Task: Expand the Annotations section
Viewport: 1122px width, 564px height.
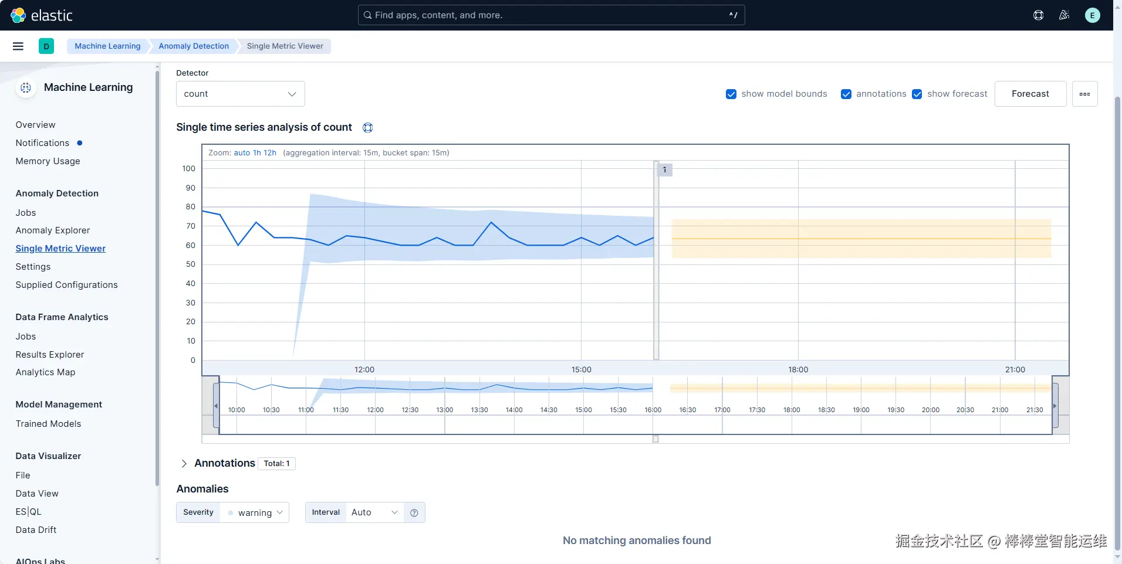Action: tap(184, 463)
